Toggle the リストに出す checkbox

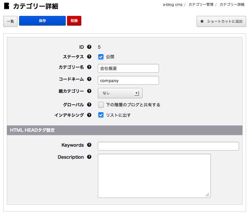click(x=101, y=115)
